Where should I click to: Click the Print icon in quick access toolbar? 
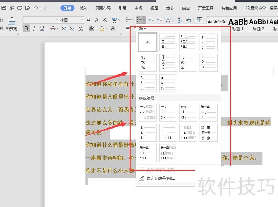[20, 8]
